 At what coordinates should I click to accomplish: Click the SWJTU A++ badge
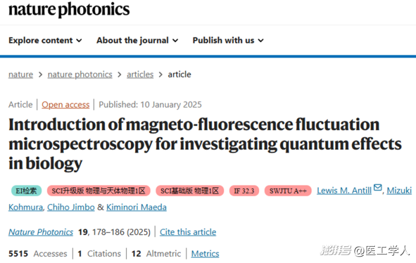pyautogui.click(x=288, y=191)
